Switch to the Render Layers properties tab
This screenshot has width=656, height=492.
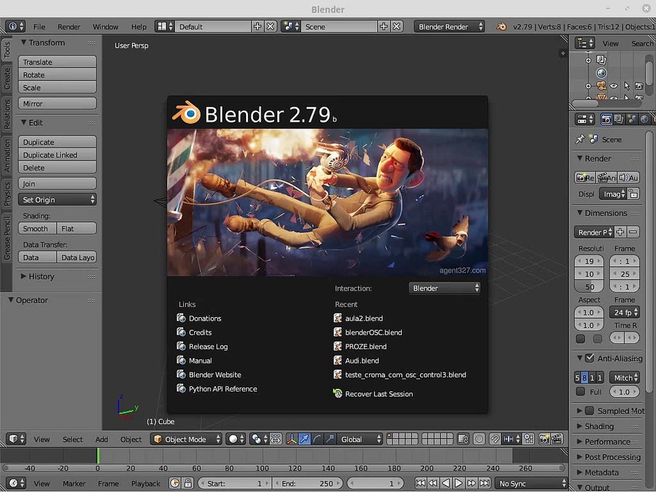[x=619, y=119]
